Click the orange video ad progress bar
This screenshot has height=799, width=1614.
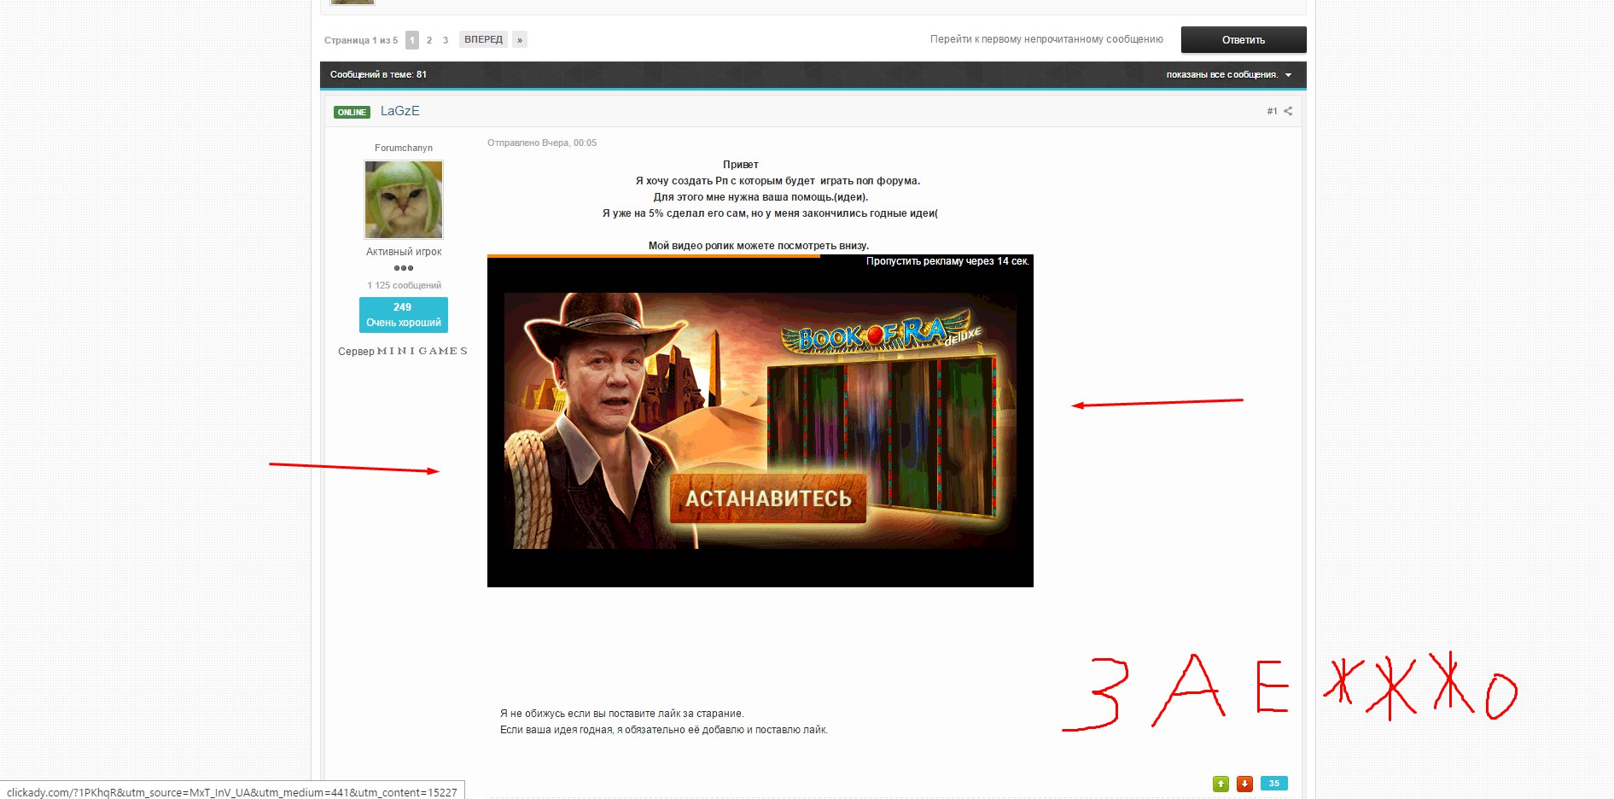coord(654,255)
